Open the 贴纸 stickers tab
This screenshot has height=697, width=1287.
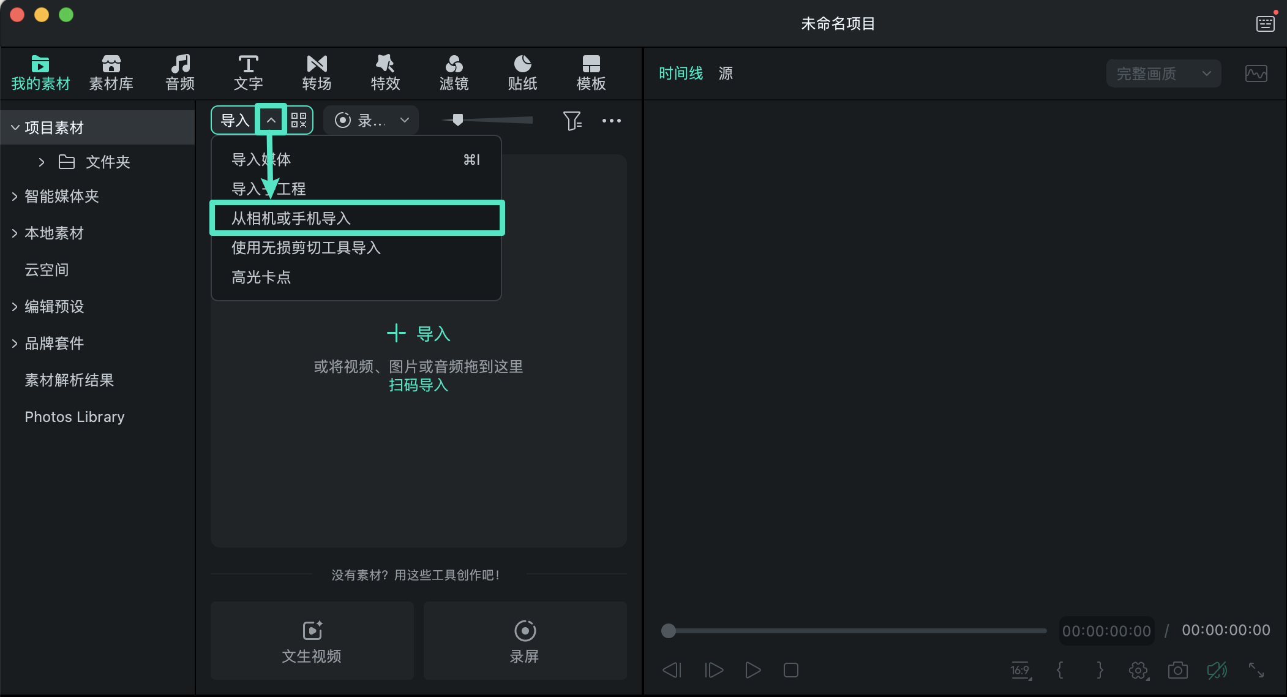pyautogui.click(x=522, y=73)
